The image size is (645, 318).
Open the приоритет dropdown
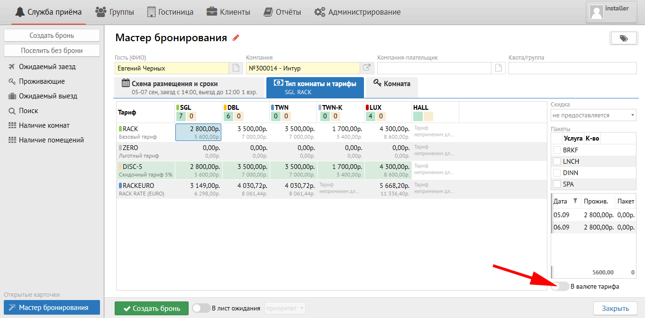[x=285, y=308]
